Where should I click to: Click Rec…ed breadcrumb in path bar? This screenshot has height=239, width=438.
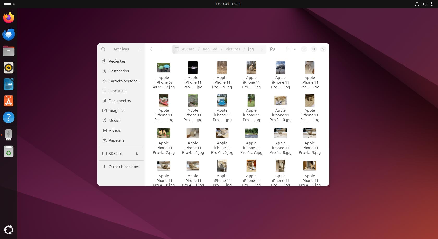[x=210, y=49]
